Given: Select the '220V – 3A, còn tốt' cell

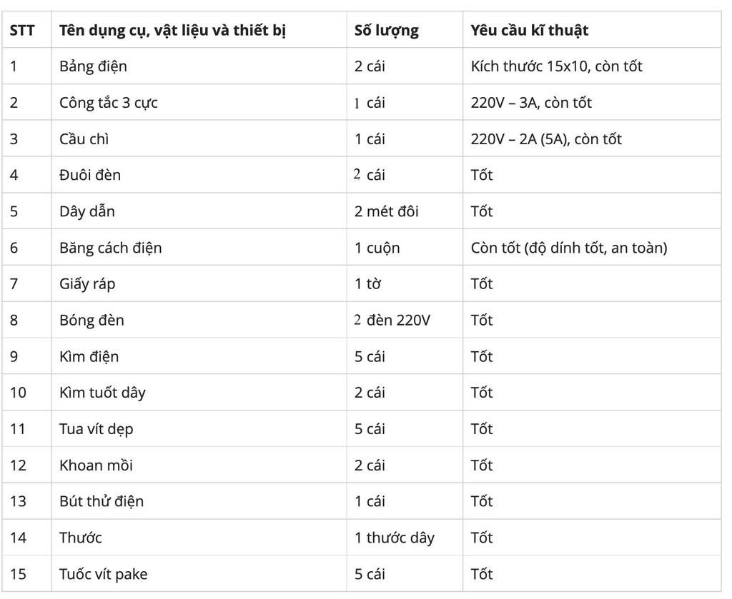Looking at the screenshot, I should coord(531,103).
